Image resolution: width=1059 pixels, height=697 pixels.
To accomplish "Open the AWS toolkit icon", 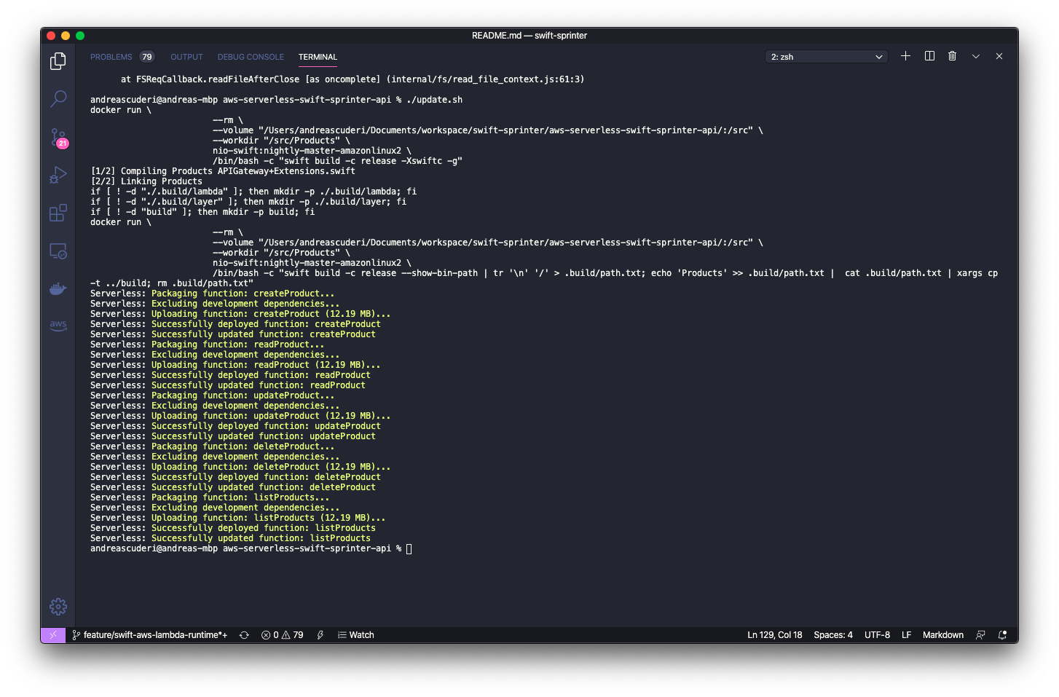I will click(x=58, y=326).
